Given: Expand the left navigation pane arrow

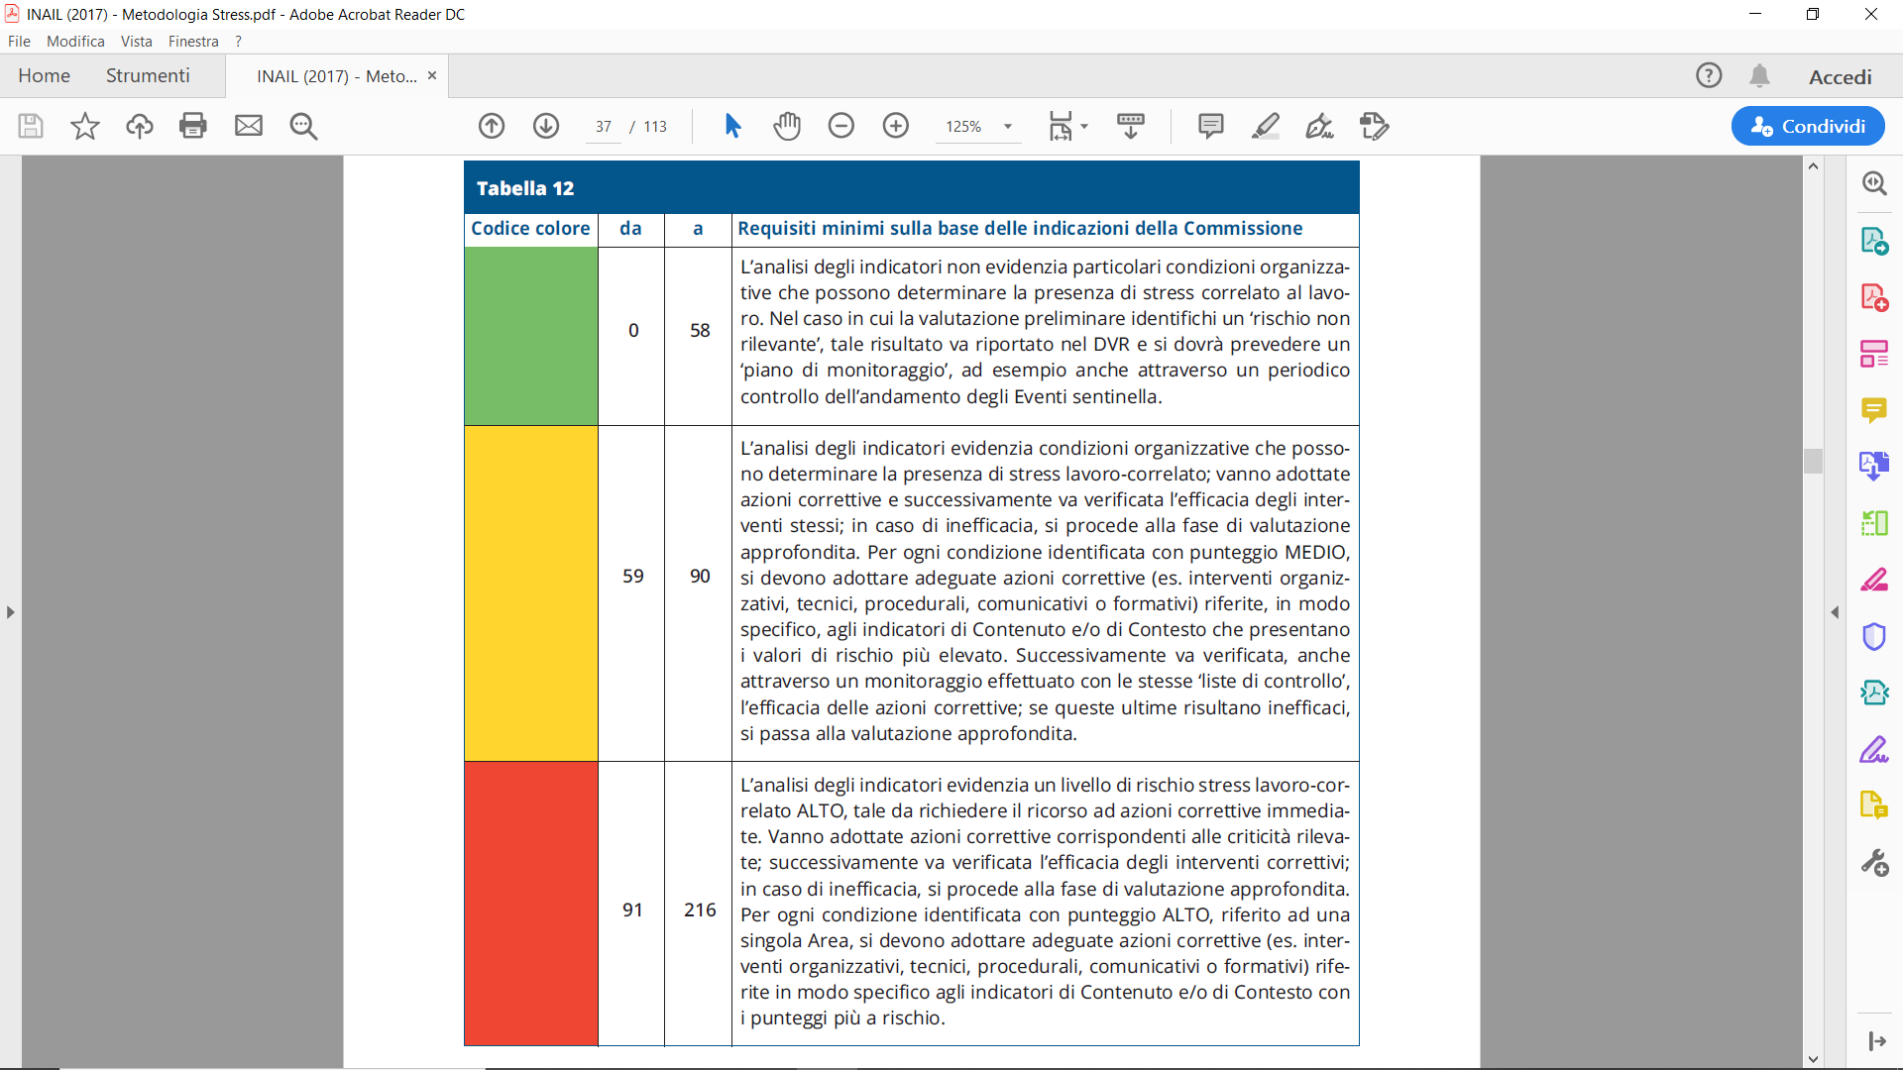Looking at the screenshot, I should [x=11, y=612].
